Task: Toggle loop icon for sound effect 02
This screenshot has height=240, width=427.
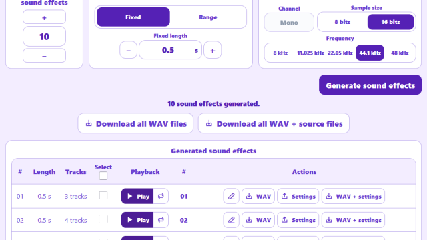Action: click(x=161, y=220)
